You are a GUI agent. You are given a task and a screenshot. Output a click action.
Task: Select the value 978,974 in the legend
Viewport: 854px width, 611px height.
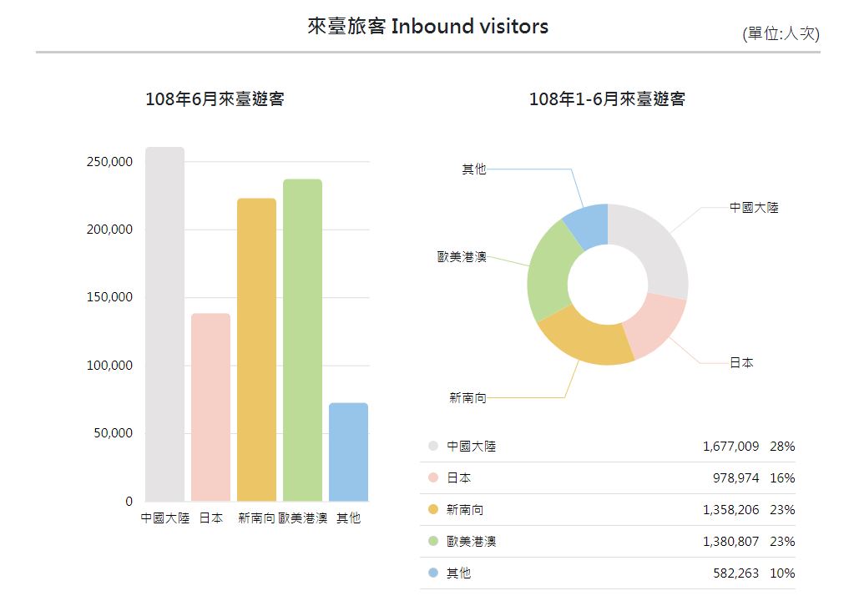(x=735, y=478)
